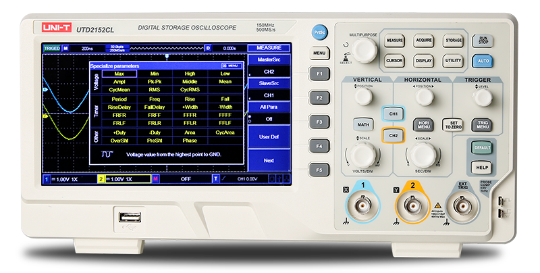
Task: Select the Next softmenu item
Action: pos(269,161)
